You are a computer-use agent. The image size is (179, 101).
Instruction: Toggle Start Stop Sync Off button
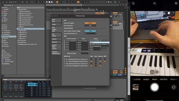[90, 26]
